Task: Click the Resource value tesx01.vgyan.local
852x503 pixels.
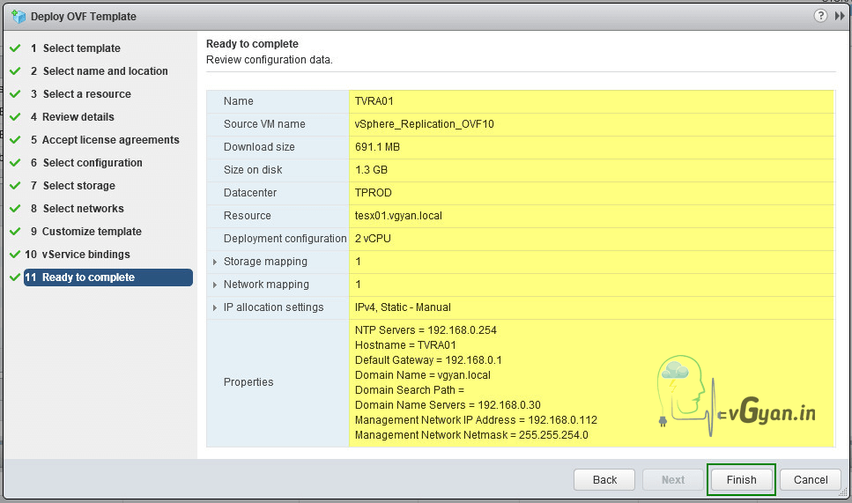Action: tap(398, 216)
